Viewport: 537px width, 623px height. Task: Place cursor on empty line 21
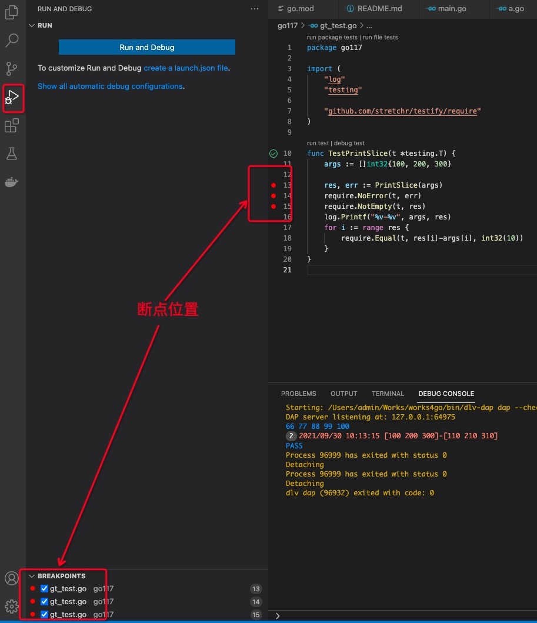pos(422,270)
